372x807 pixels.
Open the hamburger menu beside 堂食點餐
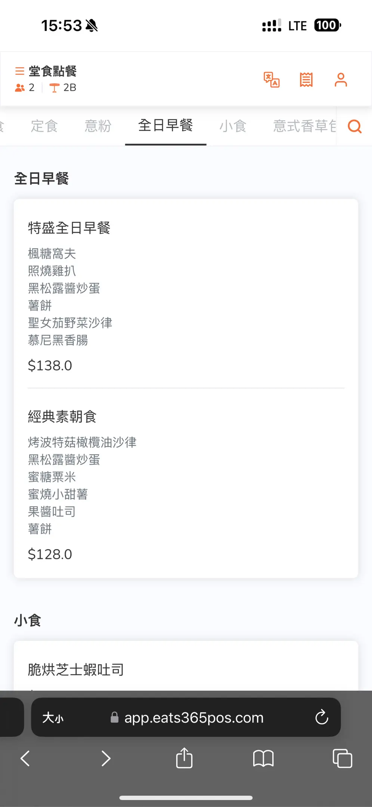tap(19, 71)
